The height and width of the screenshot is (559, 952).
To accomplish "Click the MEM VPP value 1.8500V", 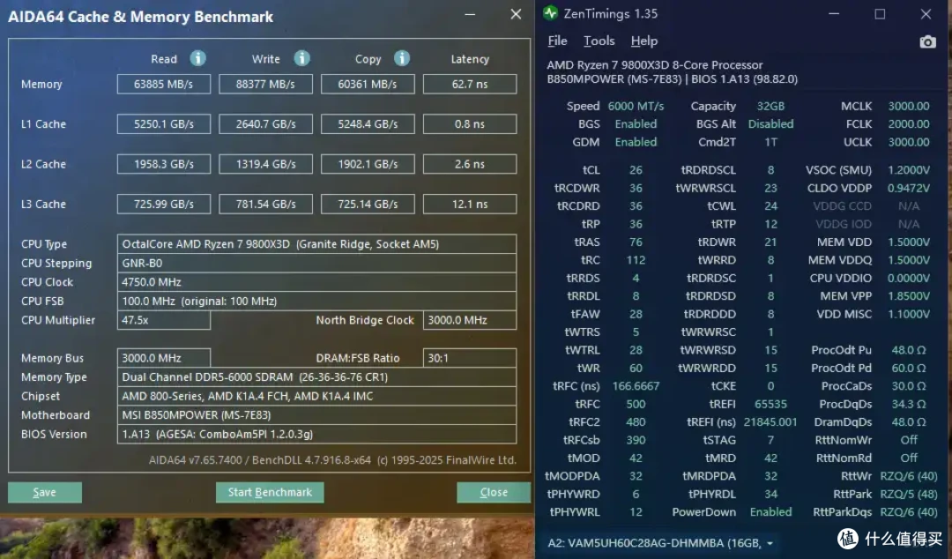I will (x=908, y=296).
